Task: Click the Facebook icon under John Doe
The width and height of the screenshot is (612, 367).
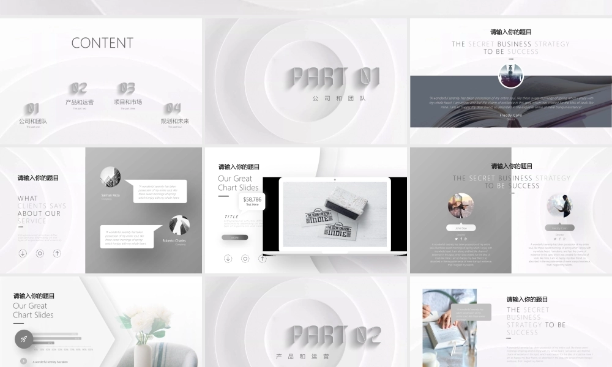Action: 461,239
